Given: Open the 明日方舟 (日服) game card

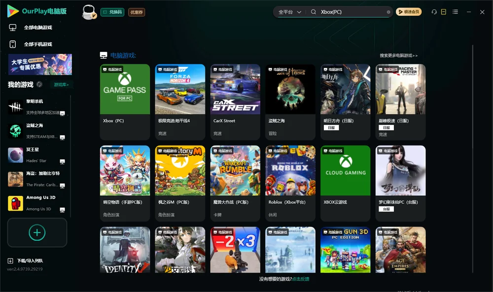Looking at the screenshot, I should coord(345,102).
